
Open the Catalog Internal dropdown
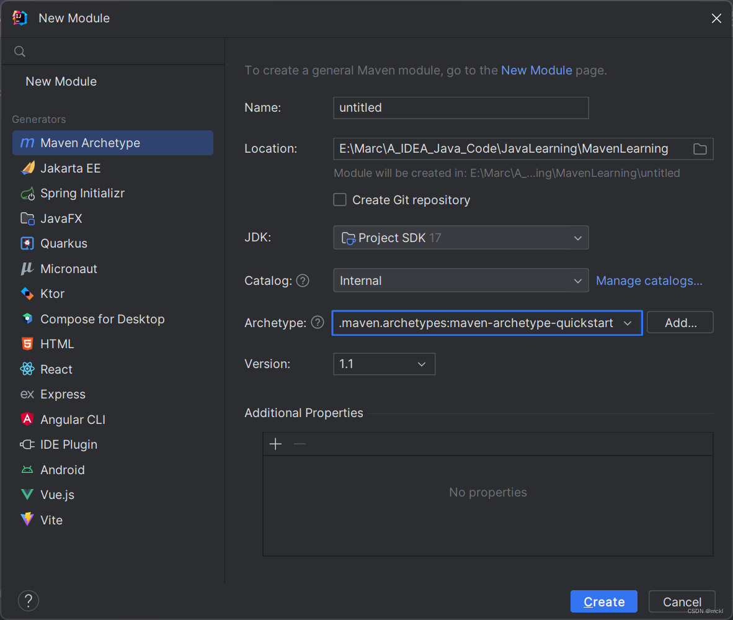[x=461, y=281]
